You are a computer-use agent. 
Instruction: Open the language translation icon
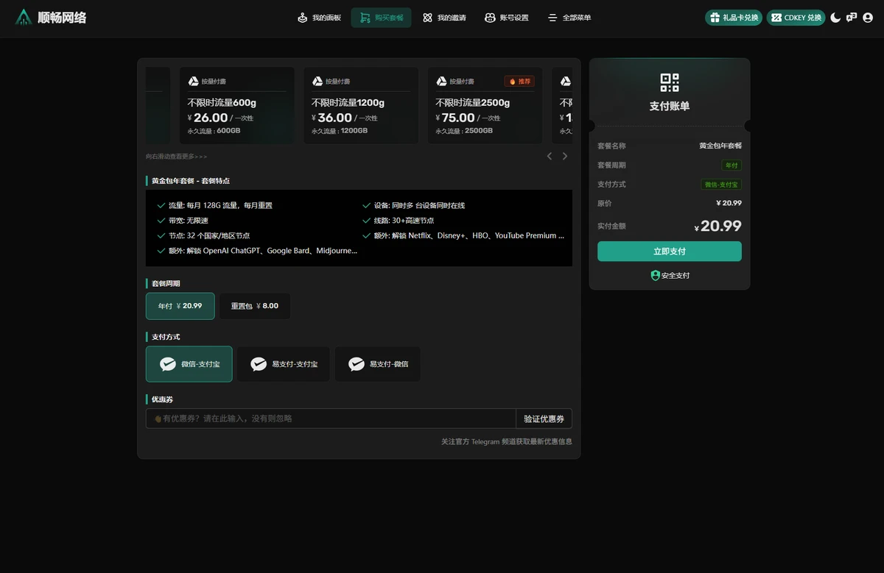pyautogui.click(x=852, y=18)
